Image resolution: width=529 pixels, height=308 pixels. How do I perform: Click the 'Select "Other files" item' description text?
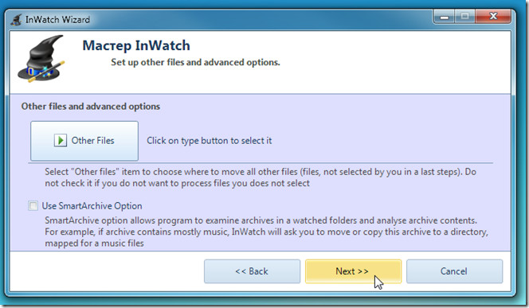pos(261,177)
